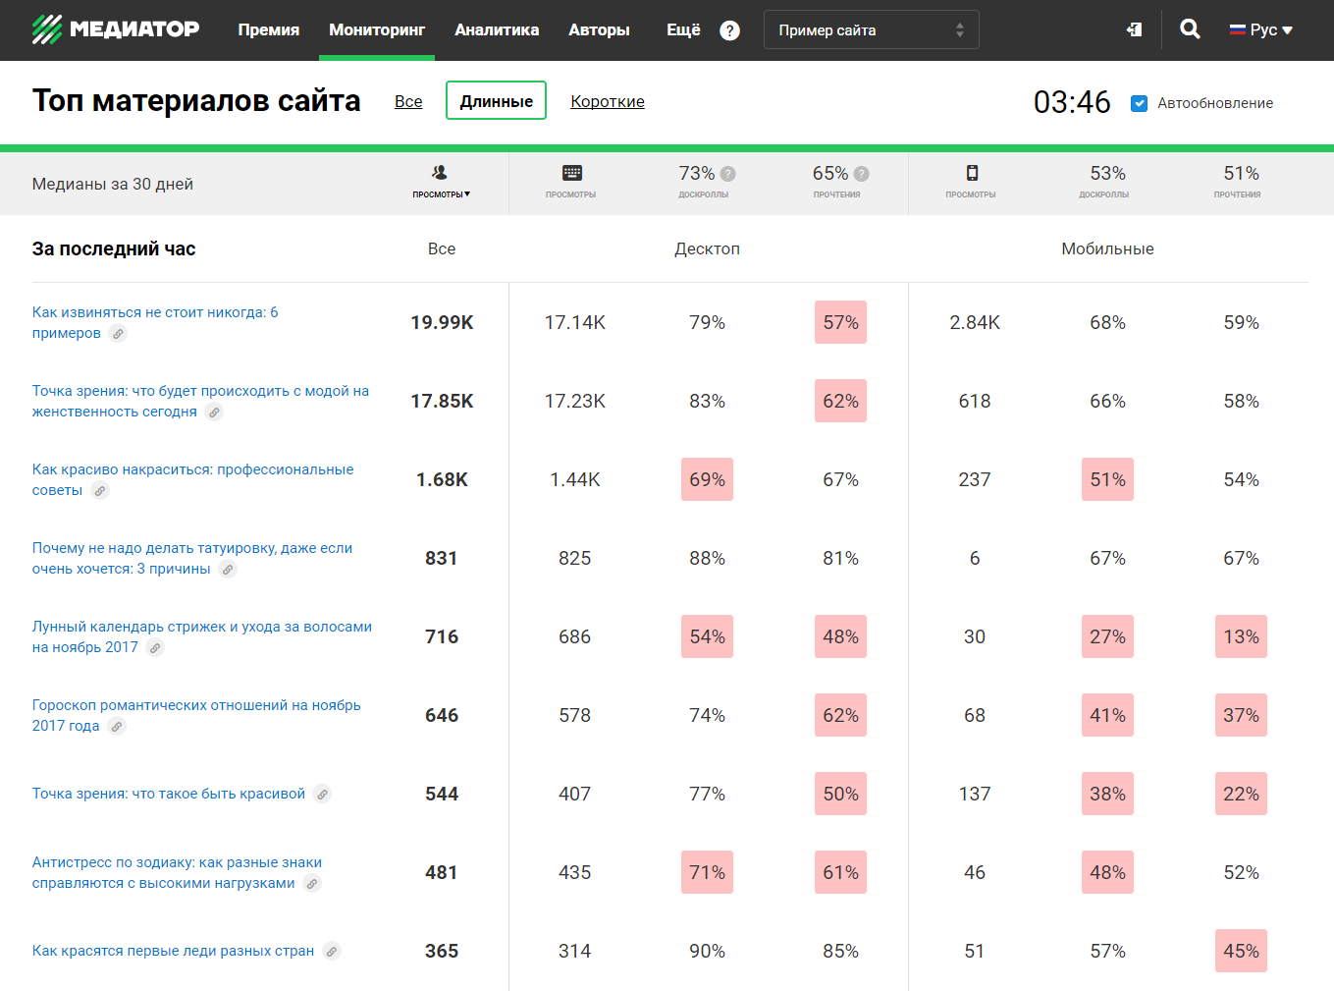
Task: Click help icon next to 73% scroll median
Action: pyautogui.click(x=728, y=174)
